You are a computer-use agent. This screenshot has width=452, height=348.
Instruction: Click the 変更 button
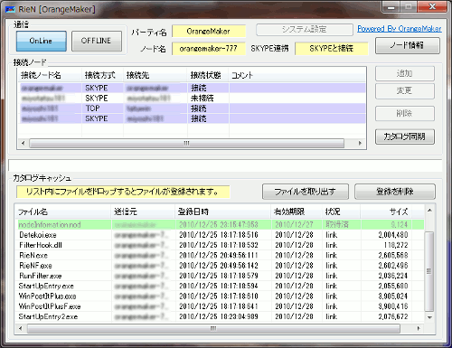point(405,91)
